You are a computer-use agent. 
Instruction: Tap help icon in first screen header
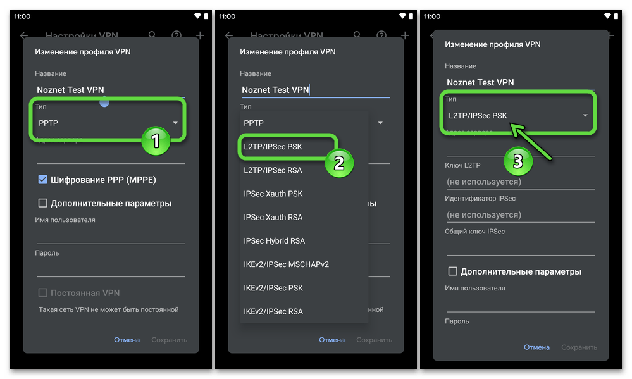tap(176, 35)
